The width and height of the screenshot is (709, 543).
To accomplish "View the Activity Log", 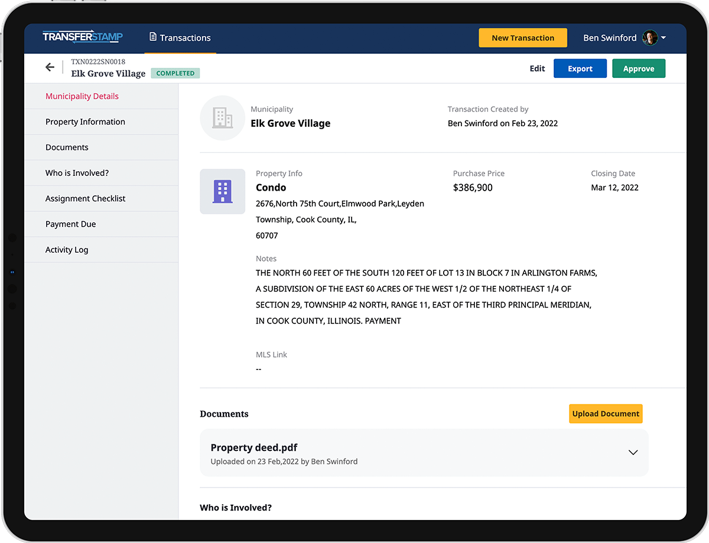I will click(102, 250).
